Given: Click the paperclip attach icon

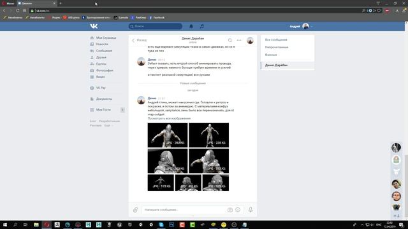Looking at the screenshot, I should (x=136, y=210).
